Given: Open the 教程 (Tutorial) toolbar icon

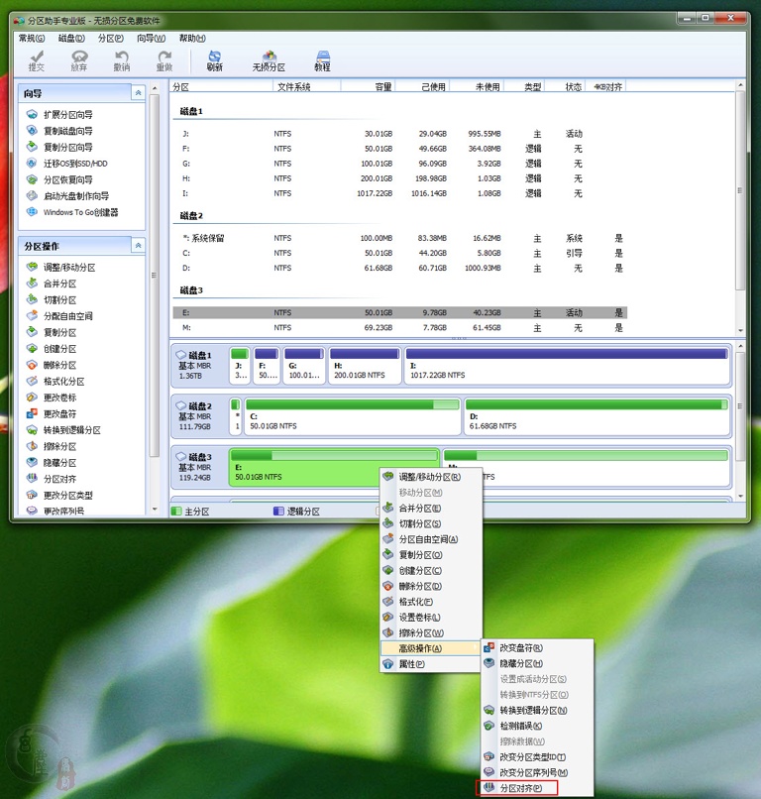Looking at the screenshot, I should pos(322,60).
